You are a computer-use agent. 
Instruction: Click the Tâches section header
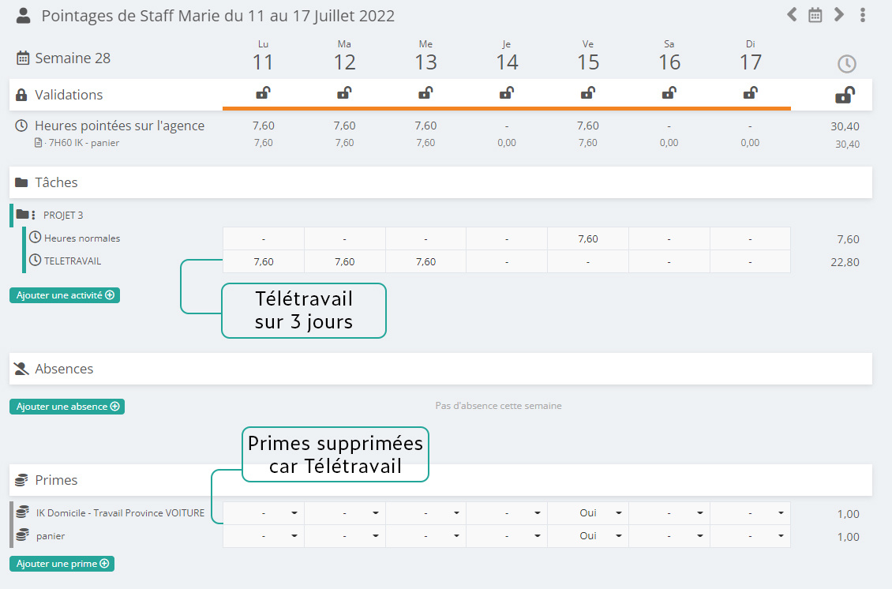[56, 182]
